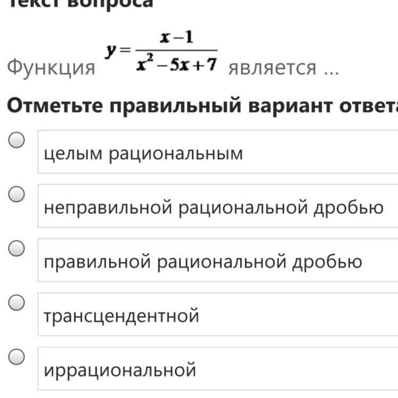The width and height of the screenshot is (398, 398).
Task: Click the word "Функция" before the formula
Action: 51,68
